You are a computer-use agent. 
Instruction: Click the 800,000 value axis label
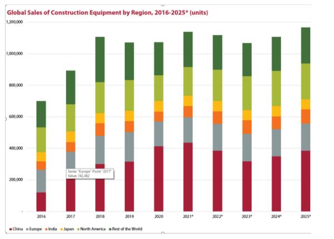[x=16, y=85]
